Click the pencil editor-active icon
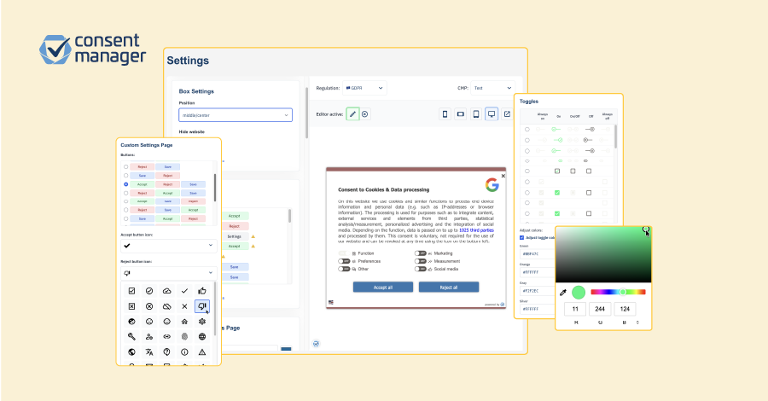The width and height of the screenshot is (768, 401). point(352,114)
